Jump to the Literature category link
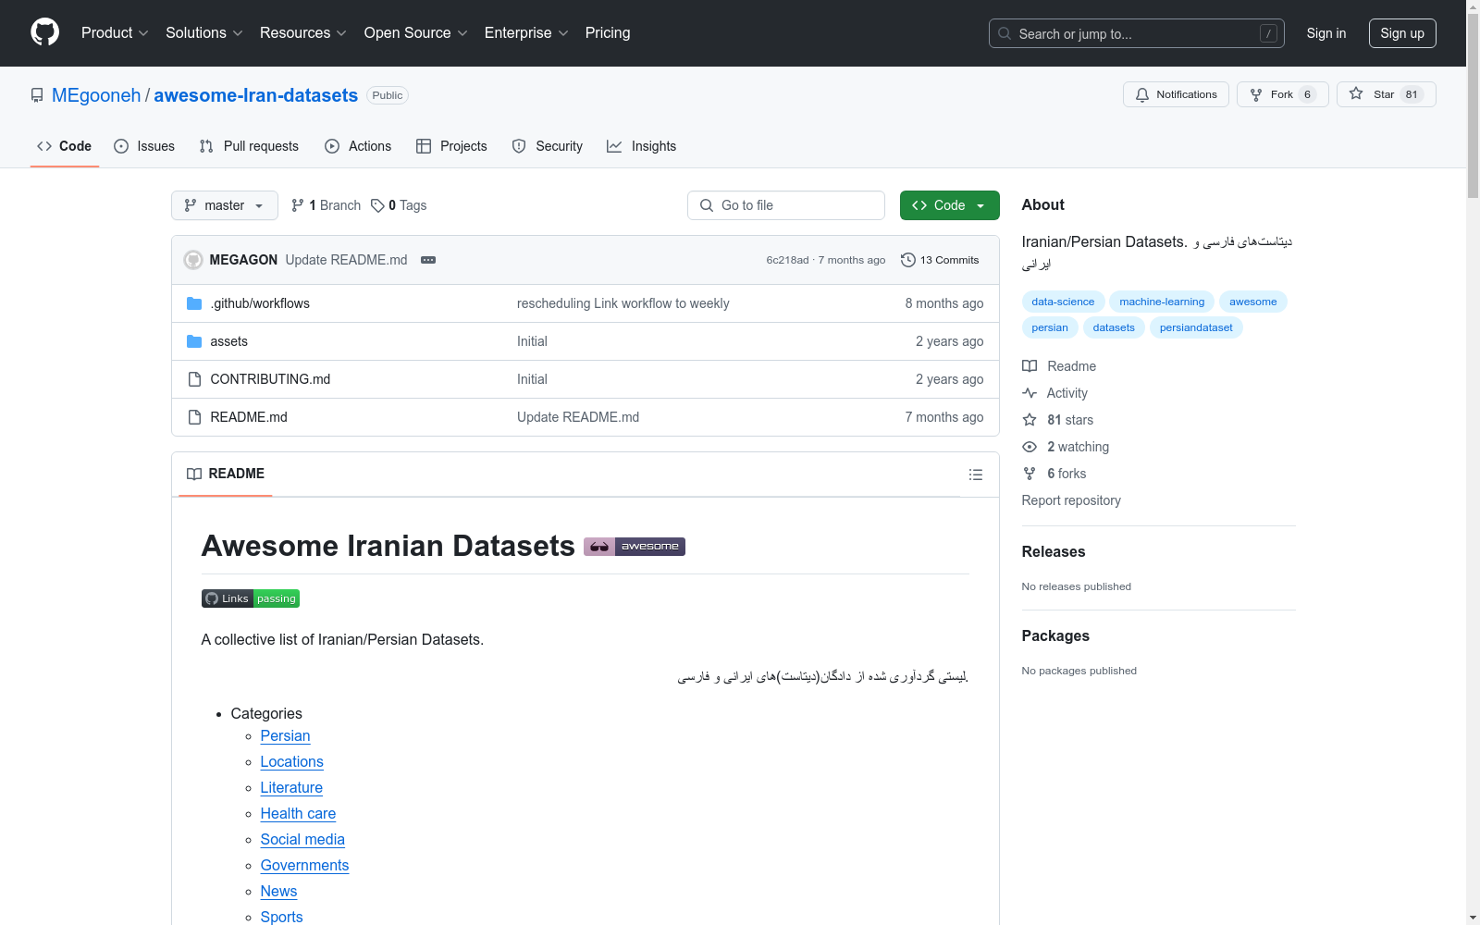 coord(291,788)
